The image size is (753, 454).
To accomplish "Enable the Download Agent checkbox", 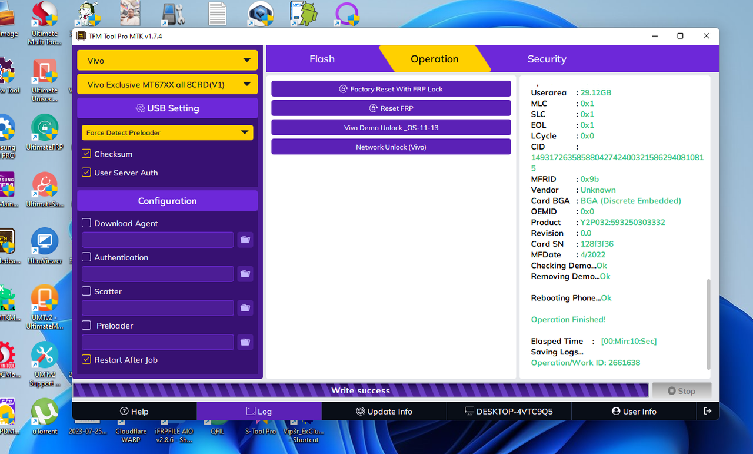I will [x=86, y=223].
